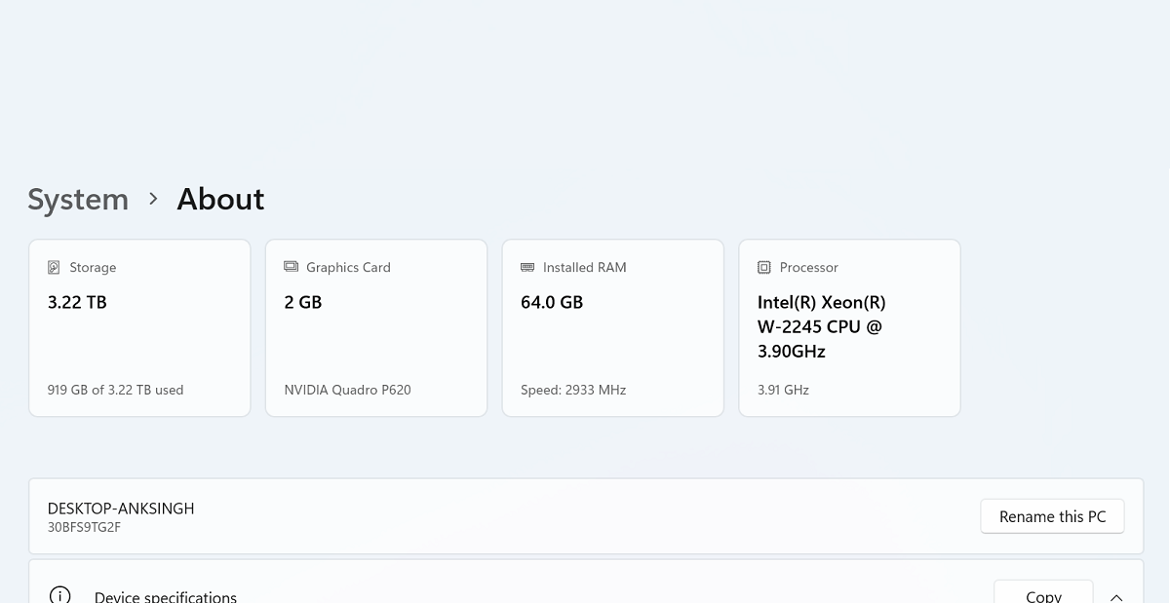Click the Speed: 2933 MHz text
This screenshot has height=603, width=1170.
tap(573, 390)
